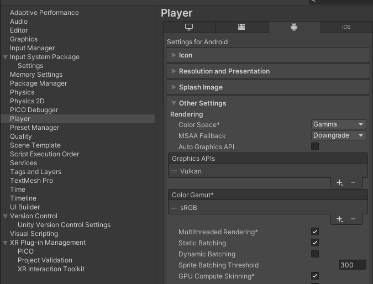Open the MSAA Fallback dropdown

point(339,135)
